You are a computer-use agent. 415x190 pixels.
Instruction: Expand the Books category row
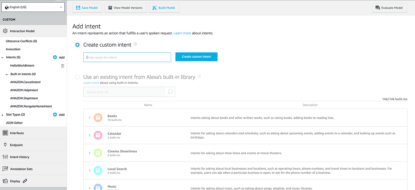90,118
